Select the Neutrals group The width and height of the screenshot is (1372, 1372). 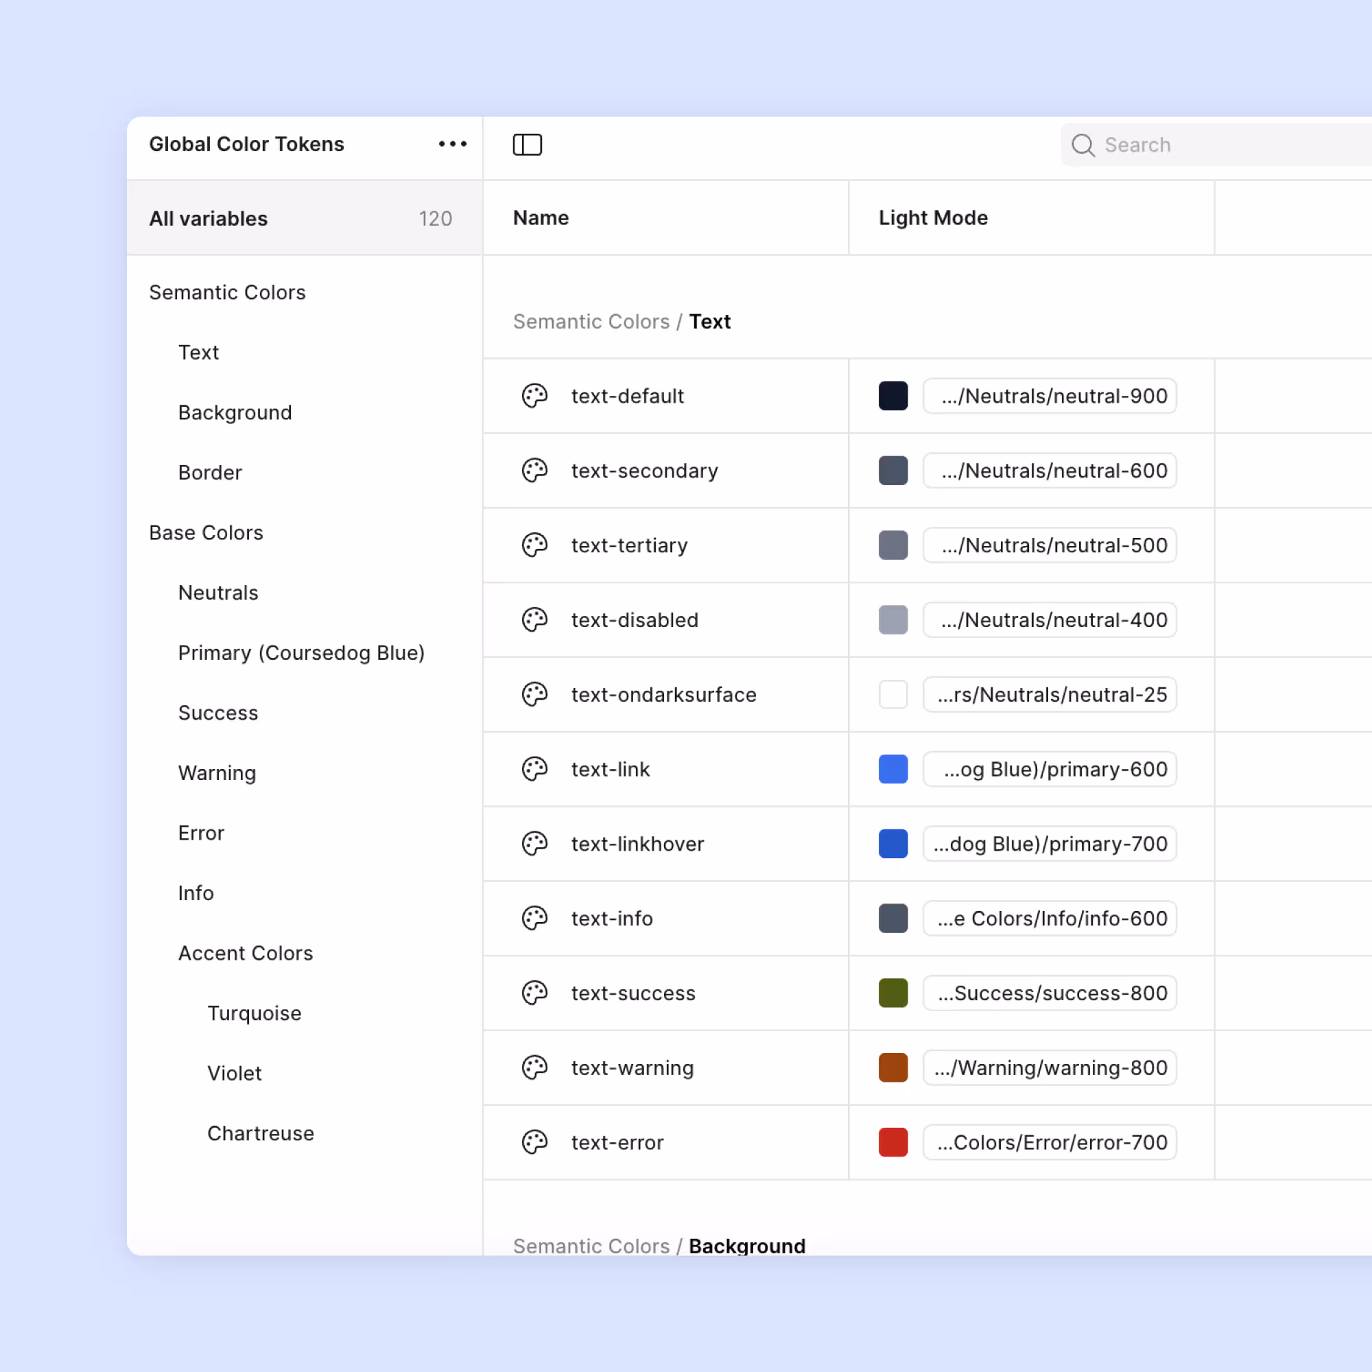[218, 593]
